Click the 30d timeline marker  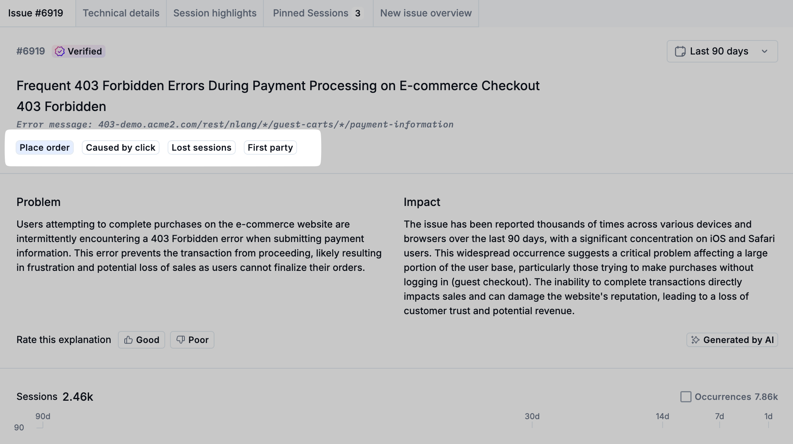click(532, 417)
